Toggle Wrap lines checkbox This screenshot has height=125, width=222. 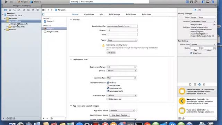point(191,53)
